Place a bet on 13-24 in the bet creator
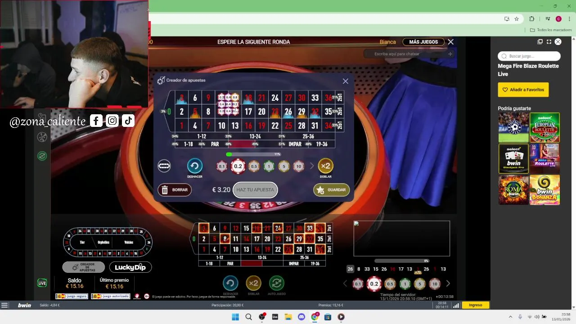 pos(255,136)
